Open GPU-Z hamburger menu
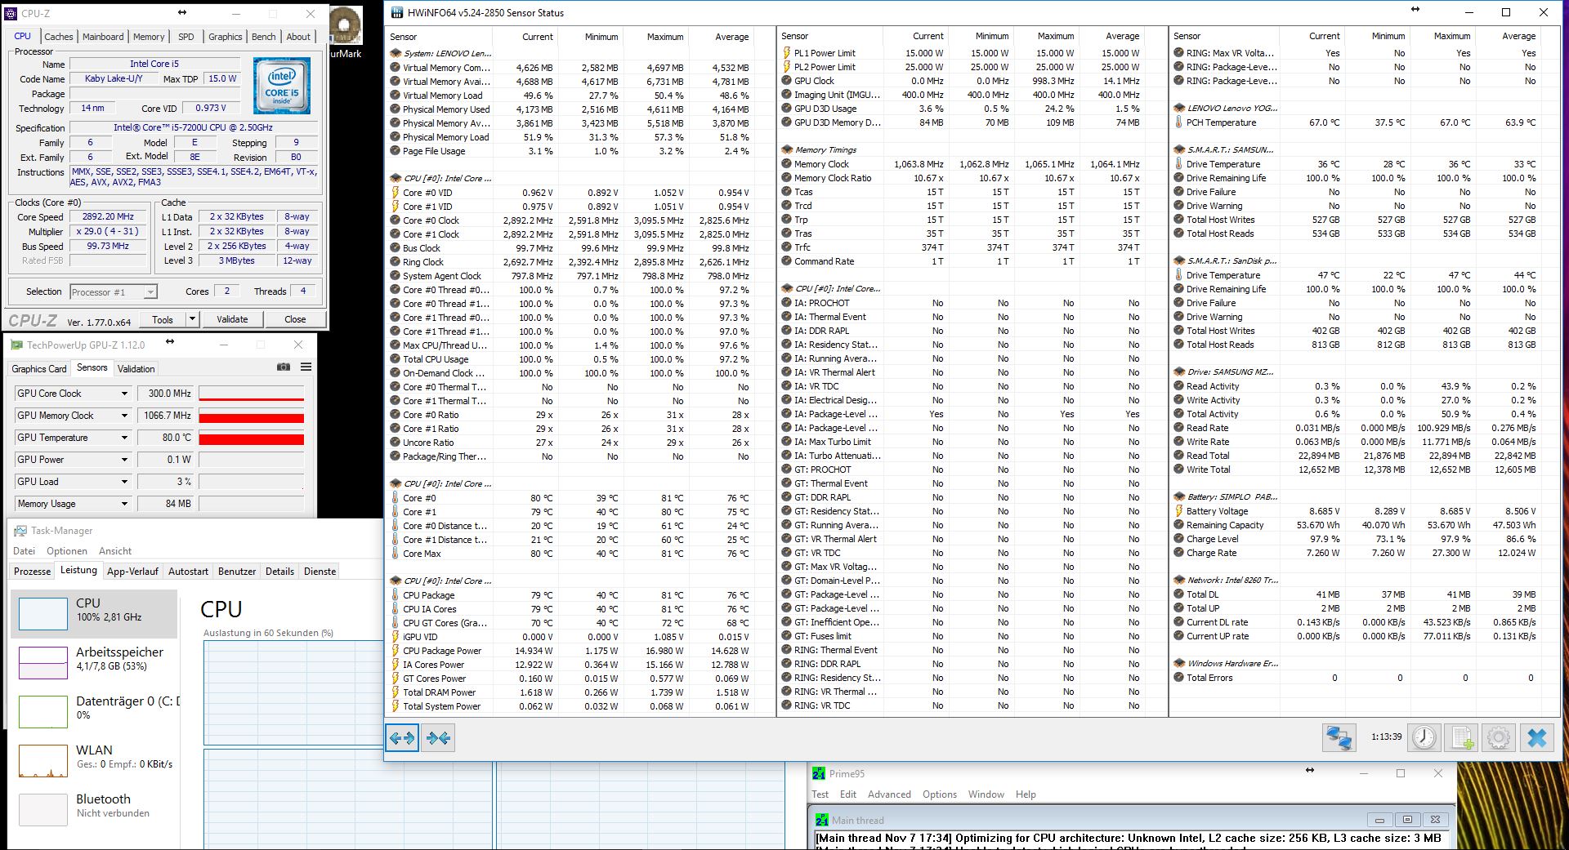 (x=306, y=367)
